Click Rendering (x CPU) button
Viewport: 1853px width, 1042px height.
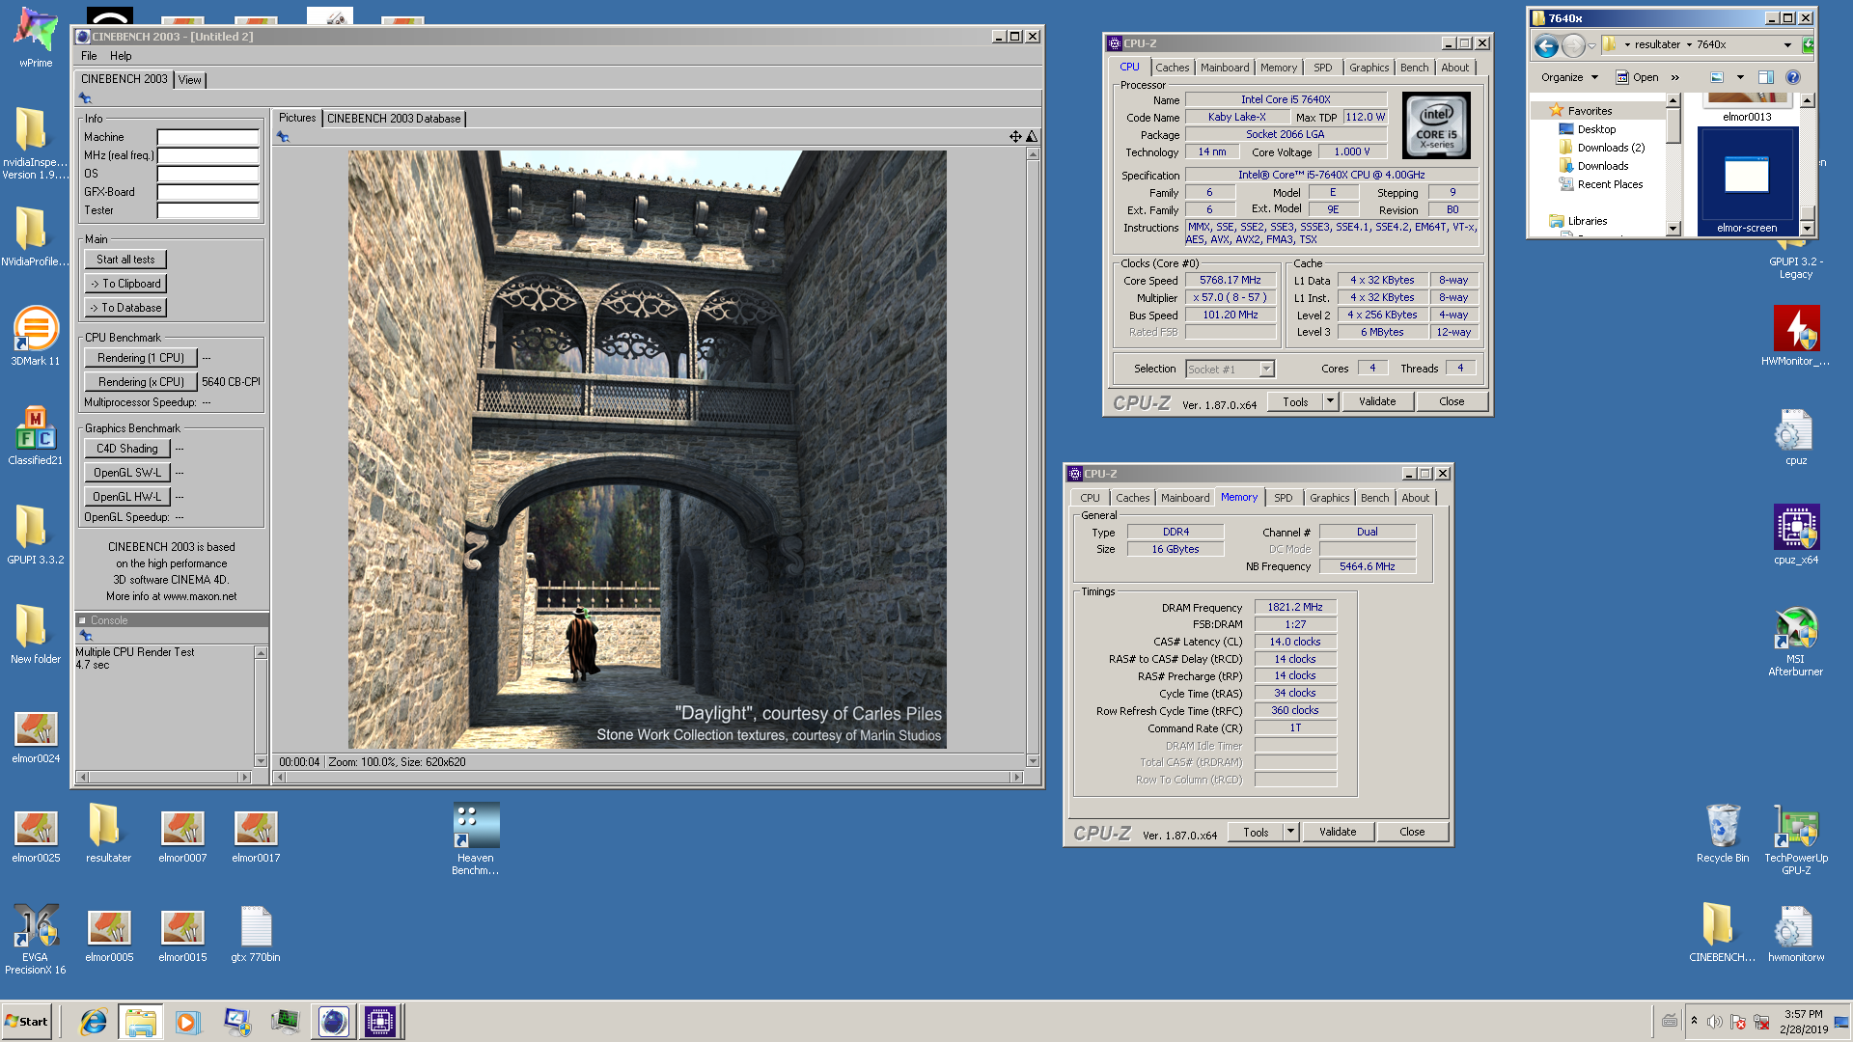coord(141,382)
